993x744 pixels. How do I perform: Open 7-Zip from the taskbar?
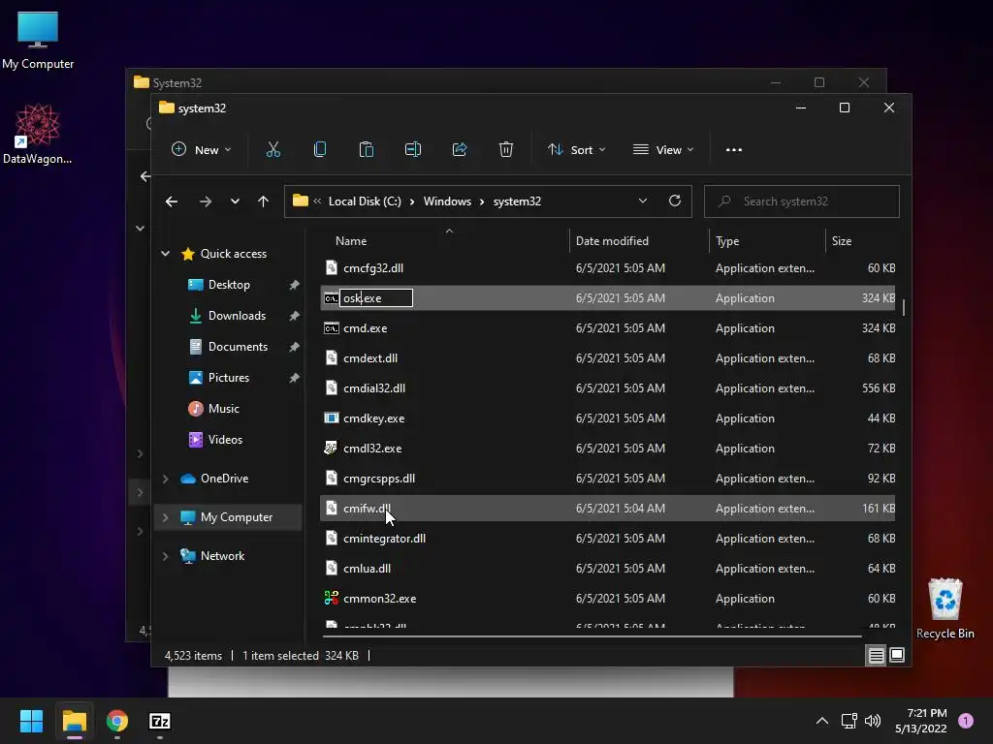(x=160, y=721)
